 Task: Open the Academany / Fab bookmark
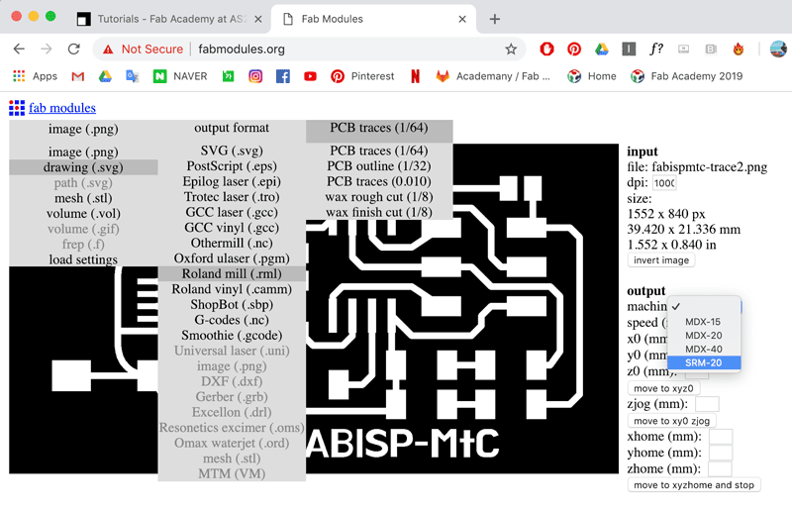point(493,76)
